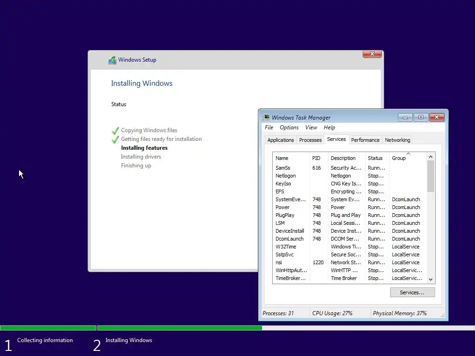Click the Collecting information step label
The image size is (475, 356).
click(x=45, y=340)
